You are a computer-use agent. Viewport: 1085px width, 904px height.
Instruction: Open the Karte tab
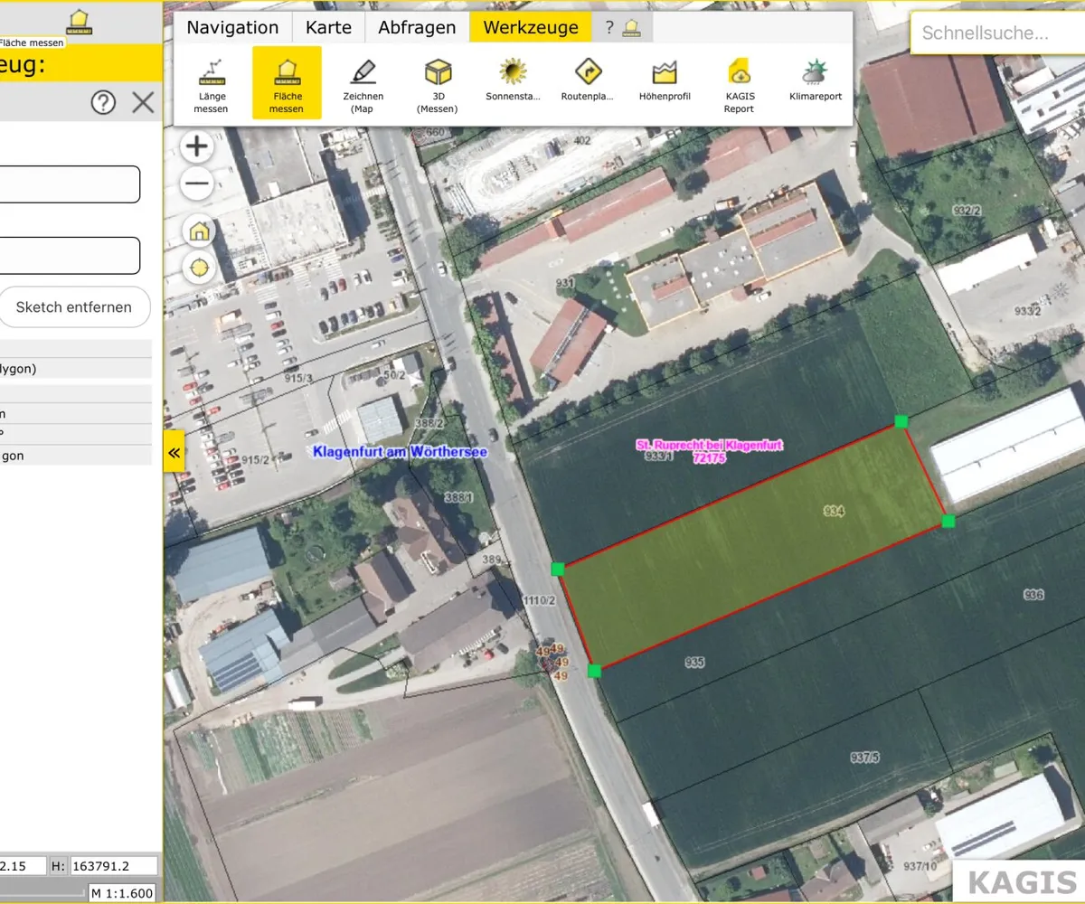328,27
